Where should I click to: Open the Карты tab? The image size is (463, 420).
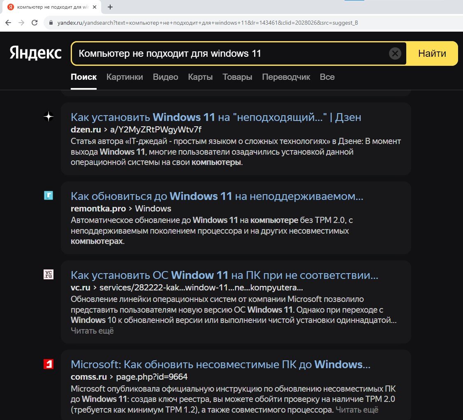pyautogui.click(x=200, y=77)
